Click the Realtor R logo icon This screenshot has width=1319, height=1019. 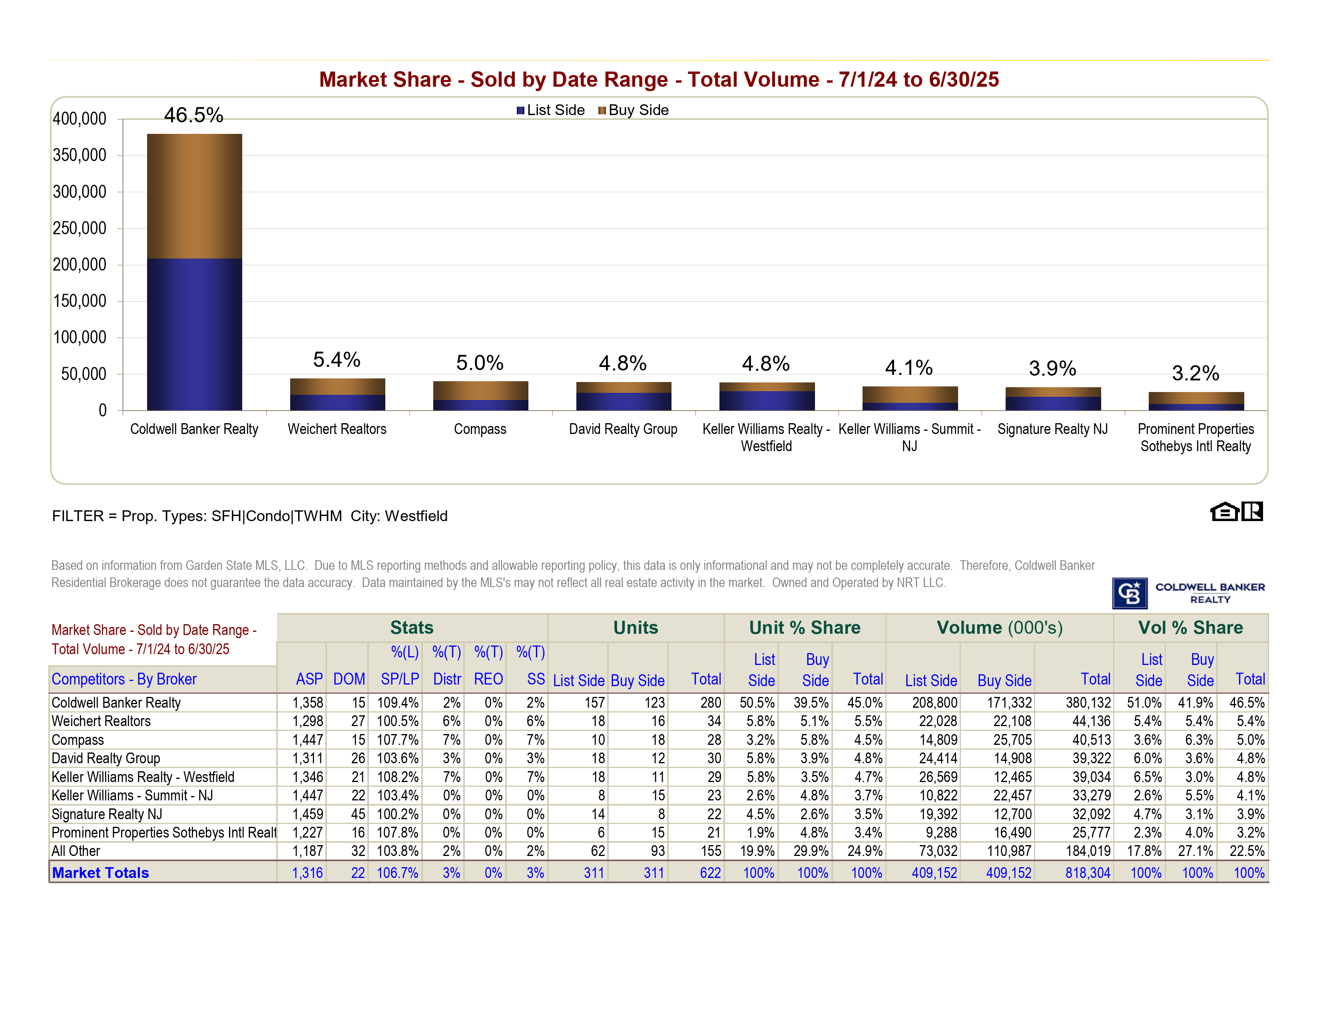tap(1253, 511)
